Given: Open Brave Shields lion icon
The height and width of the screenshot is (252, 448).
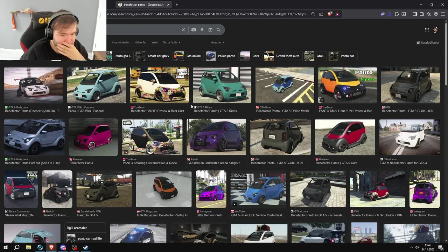Looking at the screenshot, I should click(330, 14).
